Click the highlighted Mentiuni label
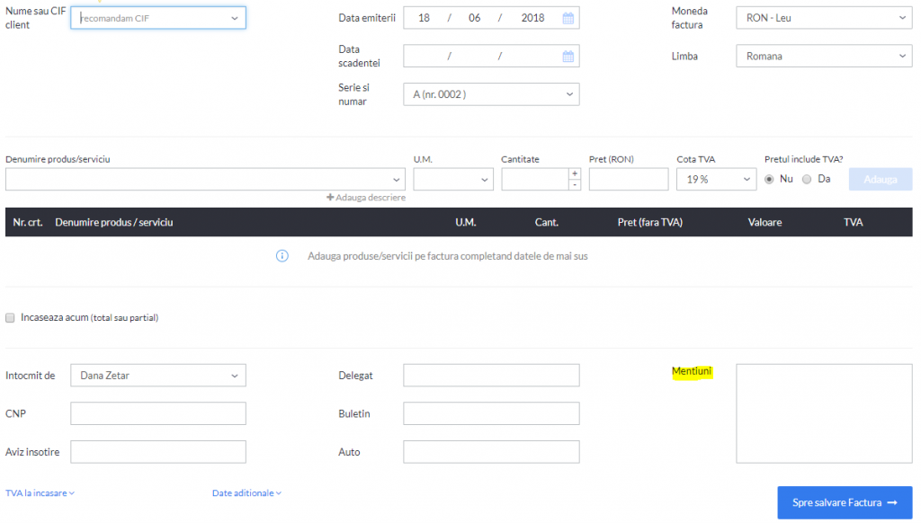 (692, 371)
